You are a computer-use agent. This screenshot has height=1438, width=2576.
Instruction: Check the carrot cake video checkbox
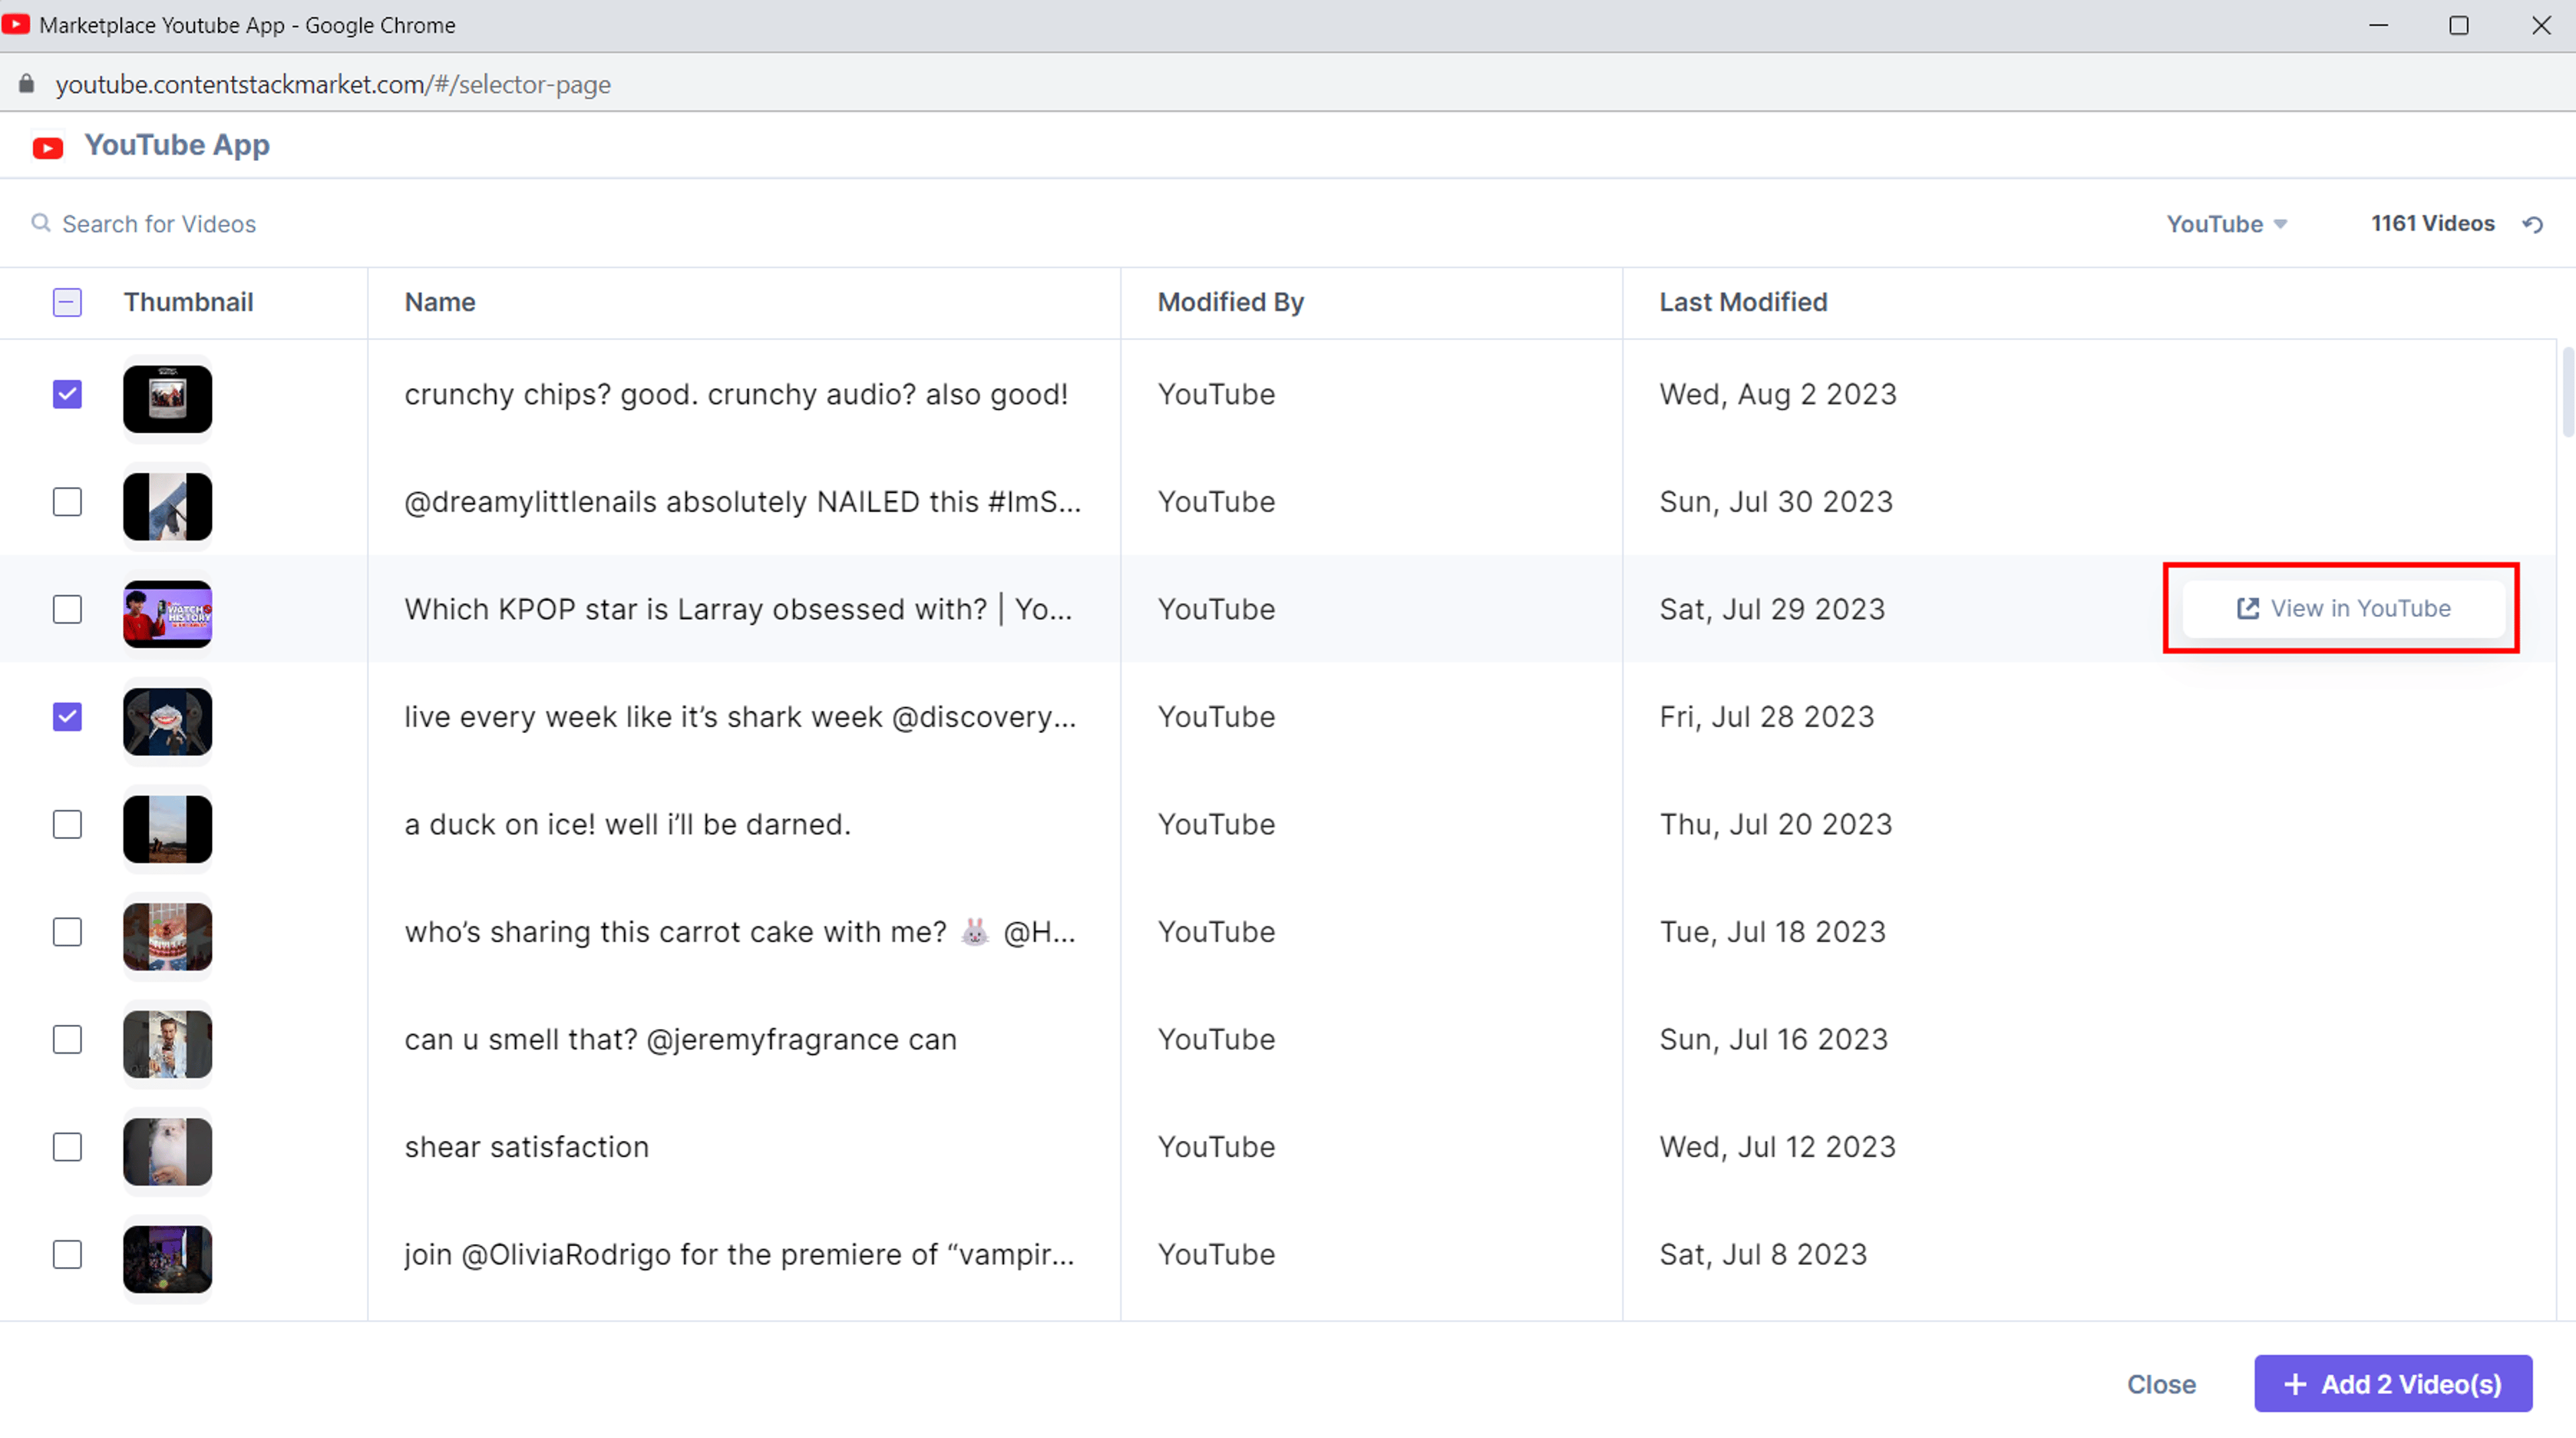click(x=67, y=932)
